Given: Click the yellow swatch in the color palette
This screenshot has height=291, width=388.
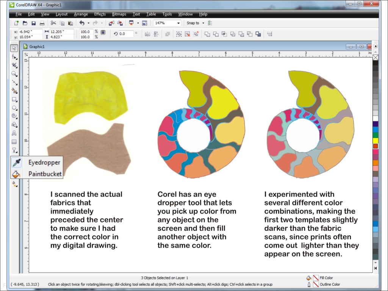Looking at the screenshot, I should coord(375,141).
